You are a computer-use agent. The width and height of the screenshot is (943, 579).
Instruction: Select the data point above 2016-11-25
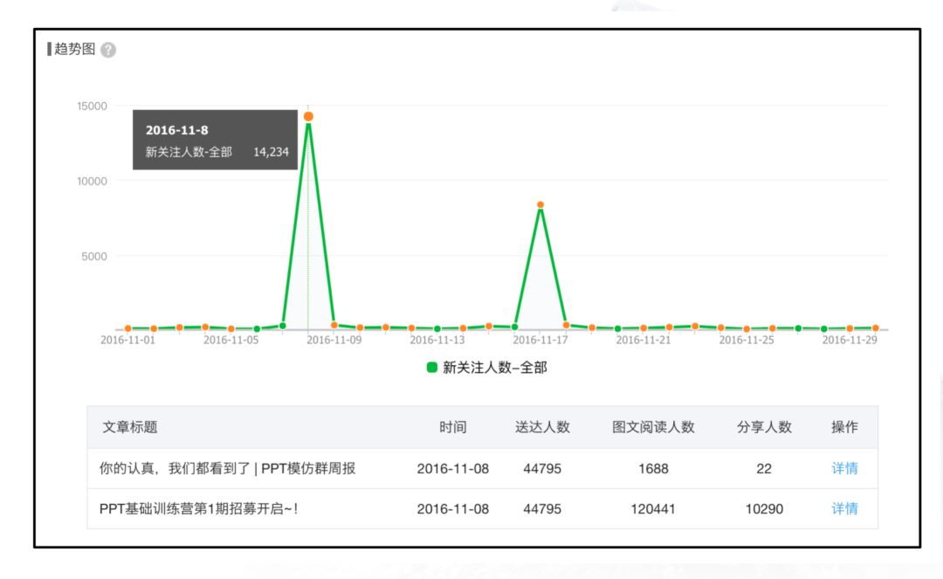(747, 329)
